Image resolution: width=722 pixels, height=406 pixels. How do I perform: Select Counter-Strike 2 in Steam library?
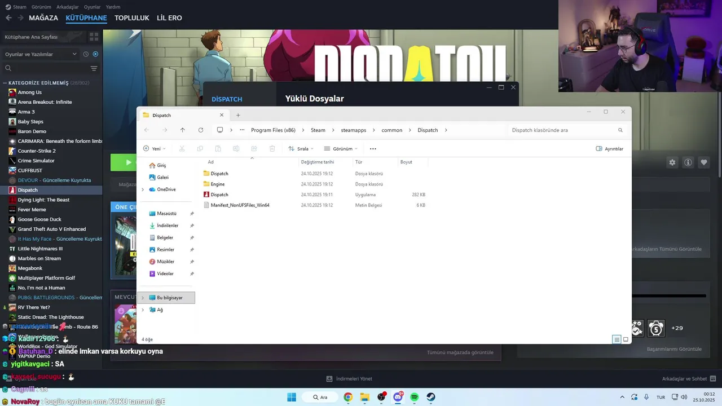pyautogui.click(x=37, y=151)
